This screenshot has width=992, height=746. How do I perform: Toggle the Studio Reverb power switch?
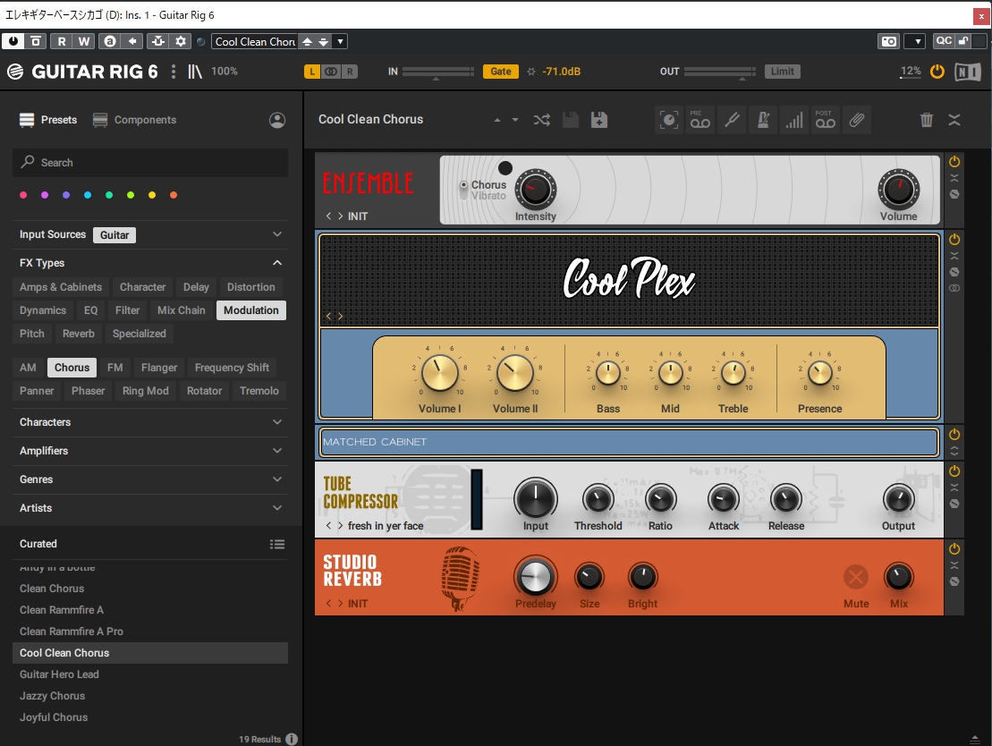coord(954,549)
